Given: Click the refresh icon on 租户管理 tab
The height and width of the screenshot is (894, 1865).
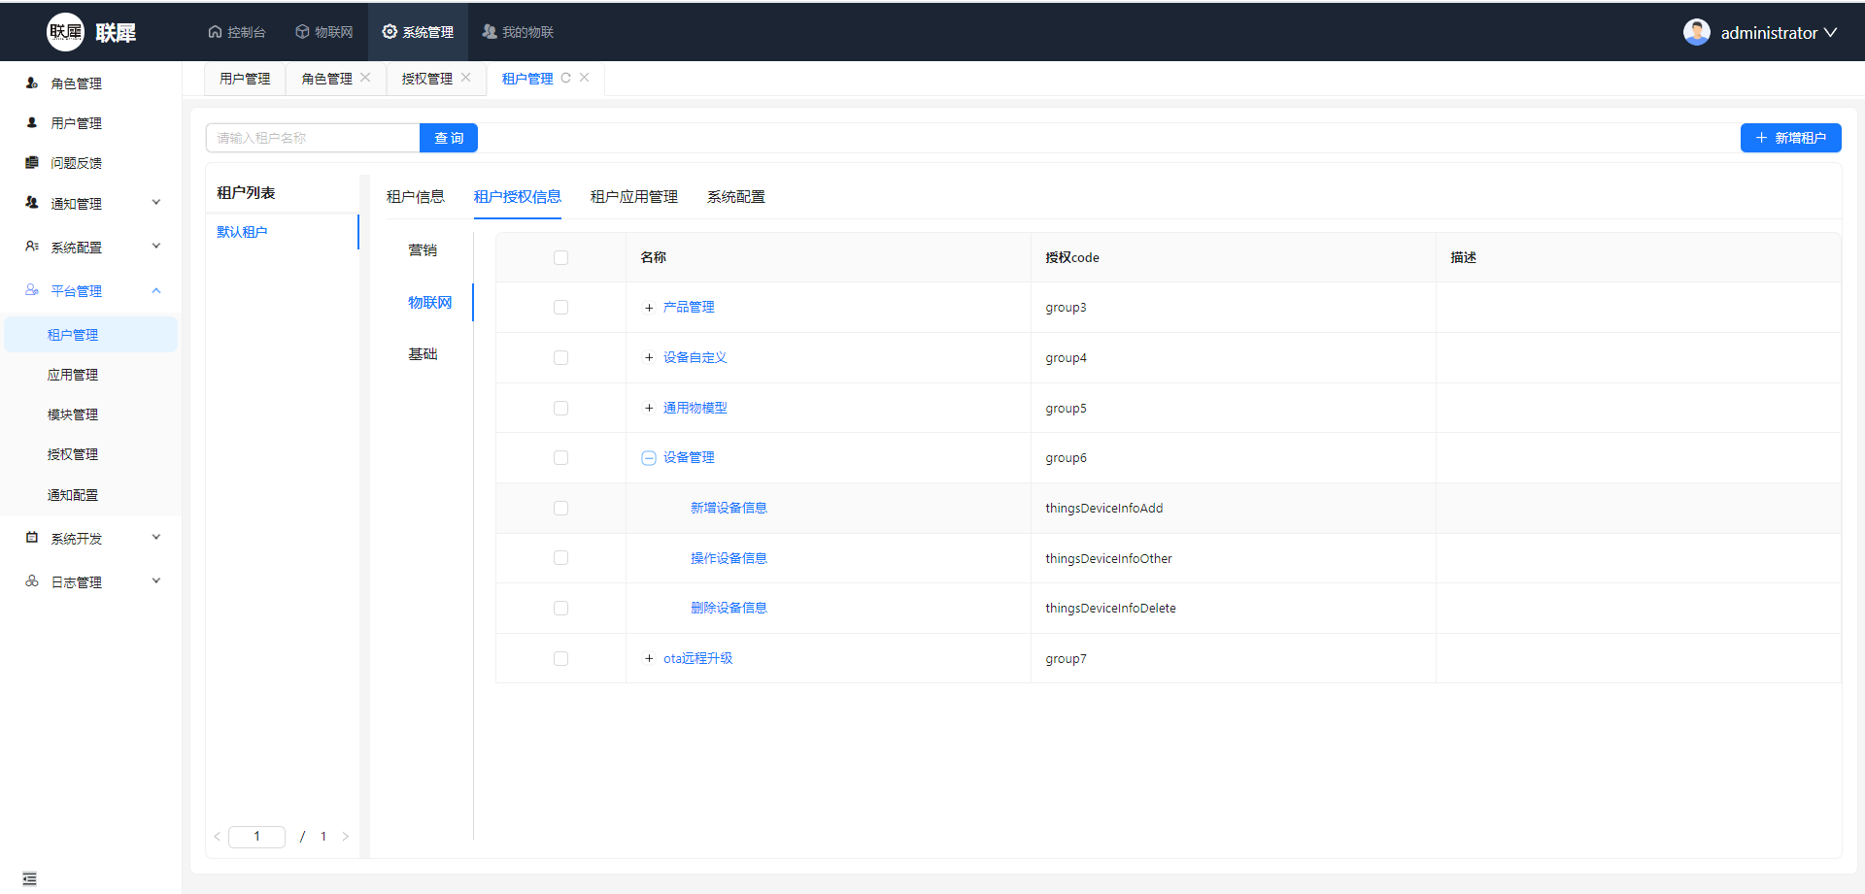Looking at the screenshot, I should click(x=565, y=78).
